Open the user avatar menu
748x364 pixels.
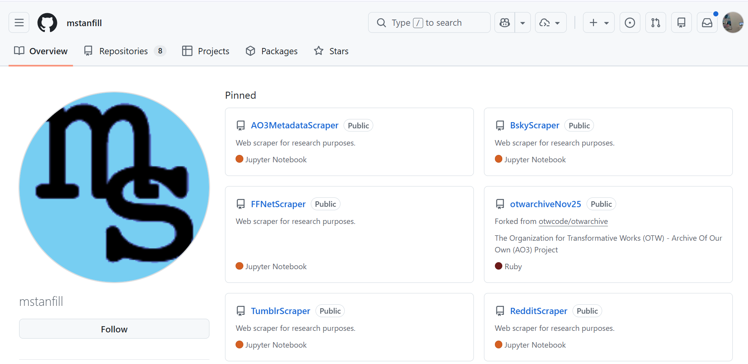(x=733, y=23)
